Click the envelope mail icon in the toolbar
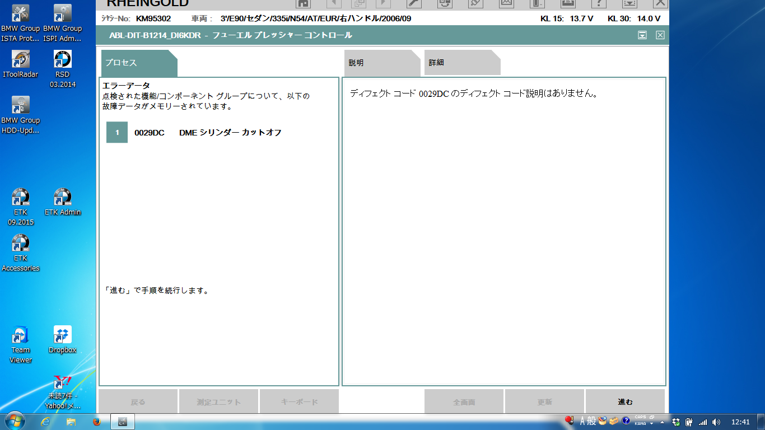 pyautogui.click(x=506, y=3)
